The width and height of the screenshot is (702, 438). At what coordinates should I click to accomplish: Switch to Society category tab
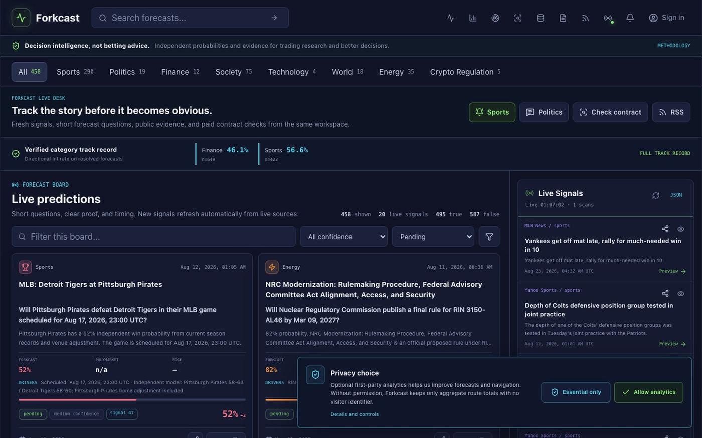(x=234, y=72)
